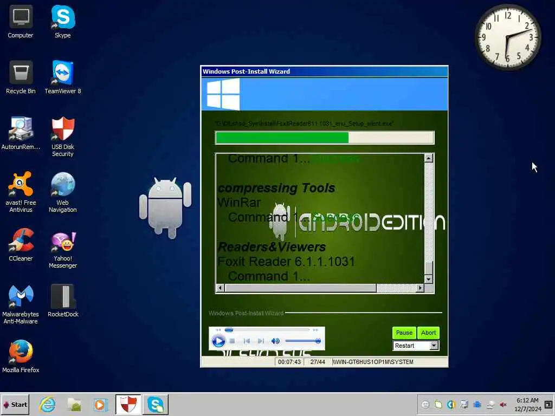Click the blue flag tray icon
555x416 pixels.
(477, 404)
